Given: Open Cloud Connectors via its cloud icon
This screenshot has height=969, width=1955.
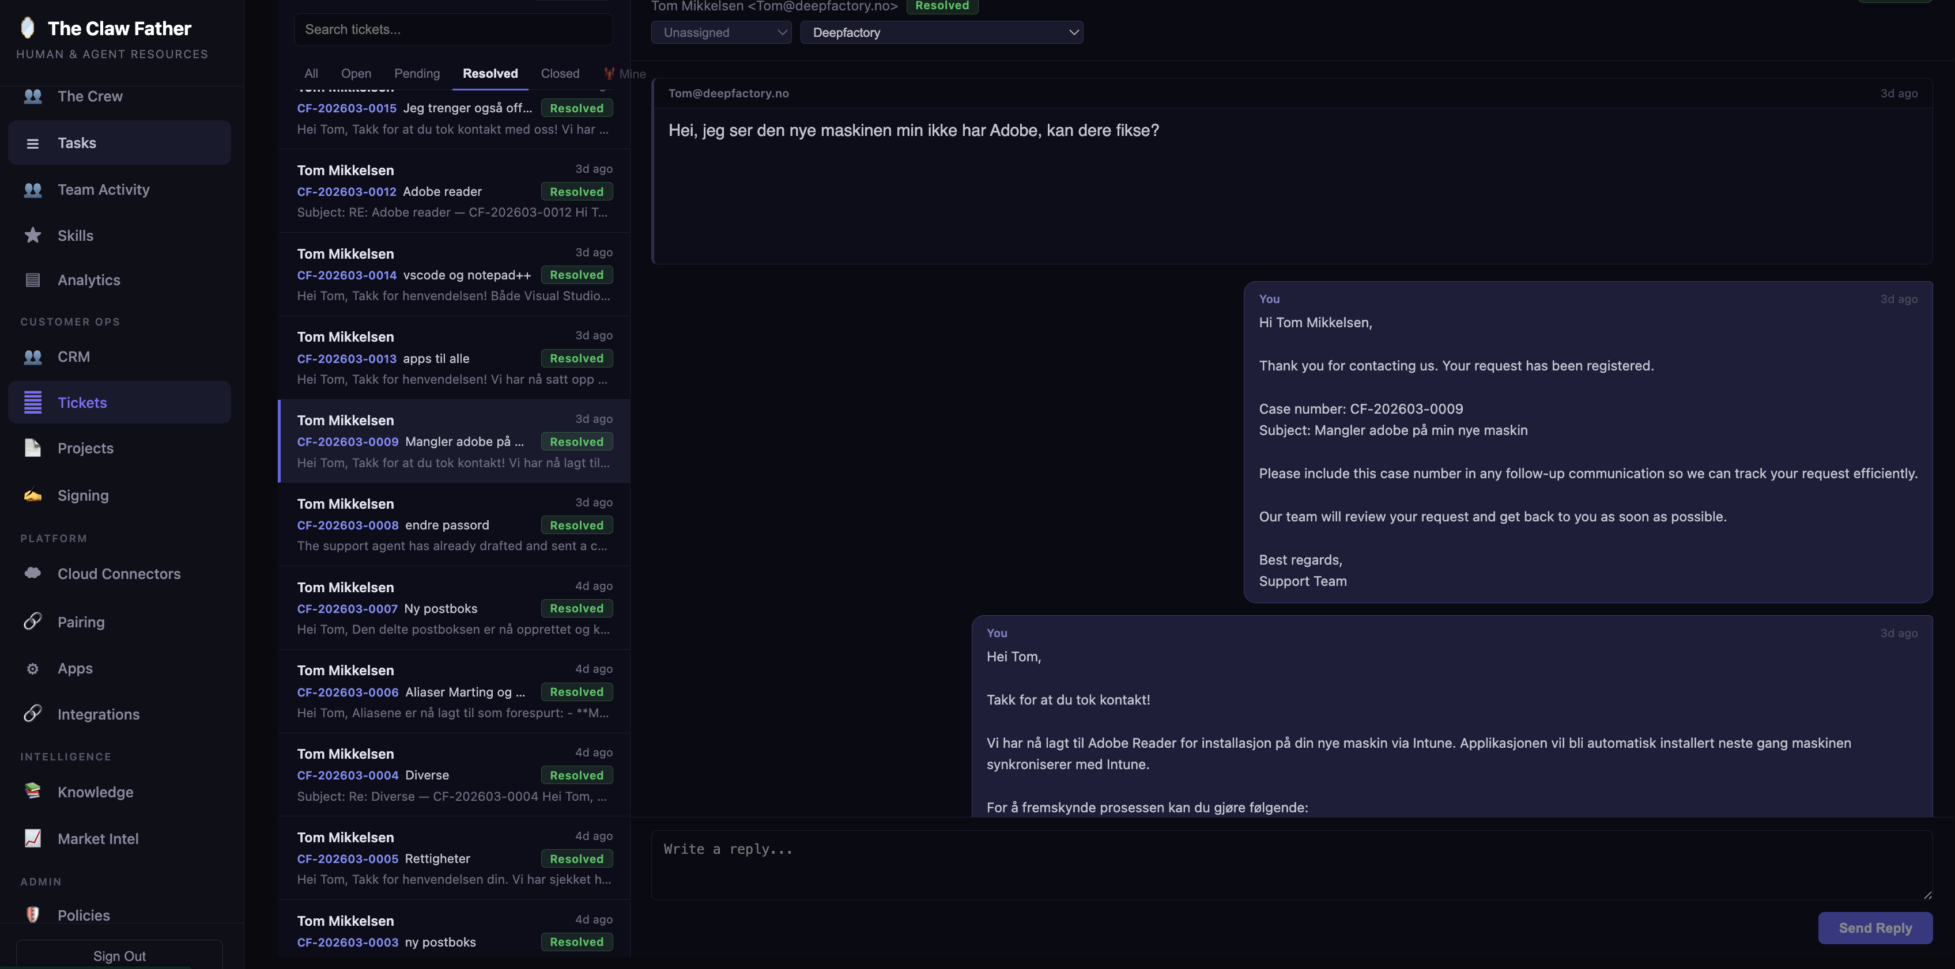Looking at the screenshot, I should (x=33, y=573).
